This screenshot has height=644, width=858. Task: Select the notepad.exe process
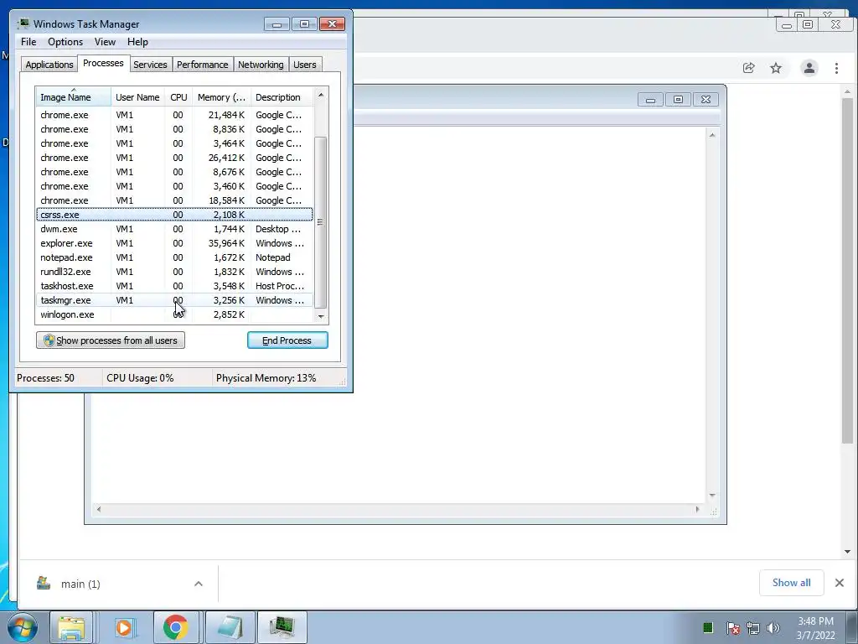tap(174, 257)
